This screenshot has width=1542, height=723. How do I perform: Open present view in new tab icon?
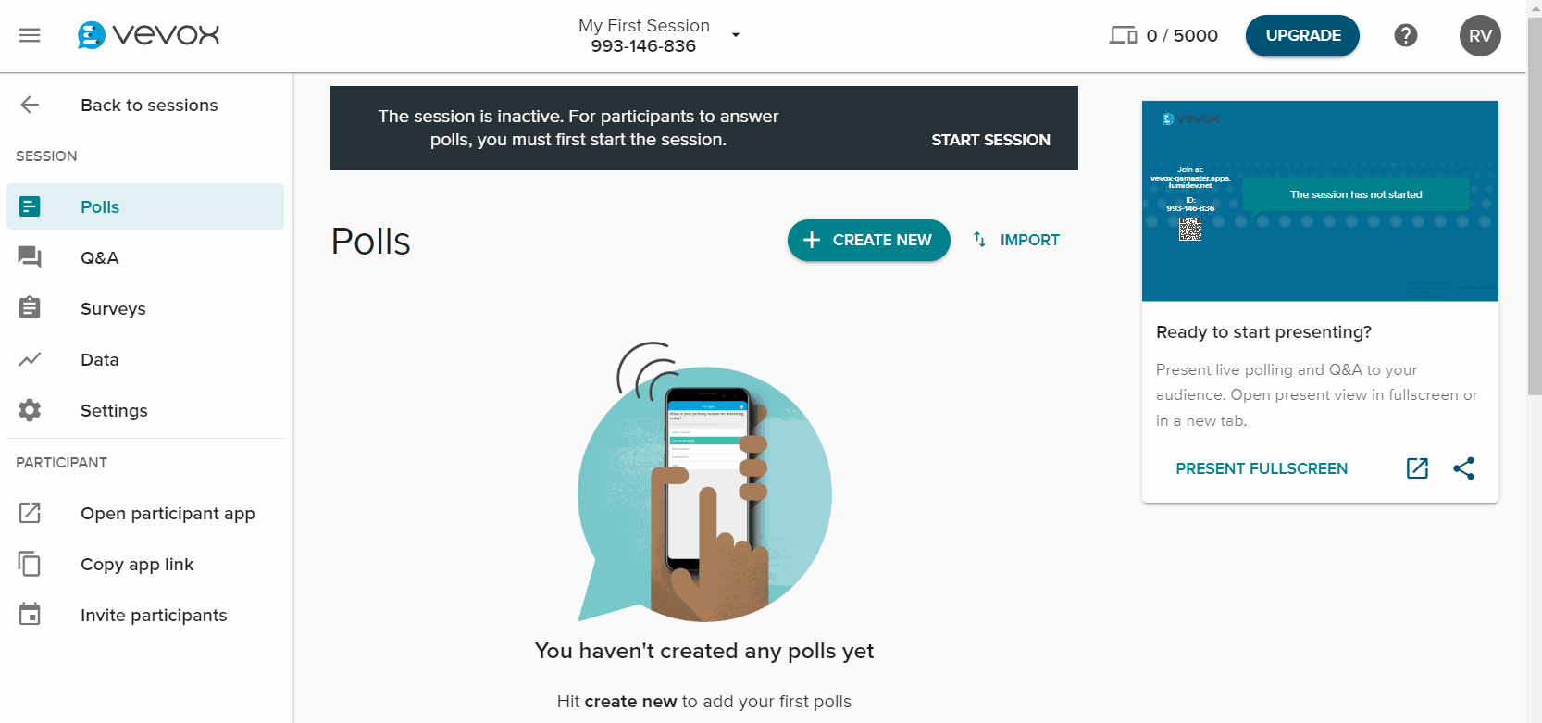point(1417,468)
